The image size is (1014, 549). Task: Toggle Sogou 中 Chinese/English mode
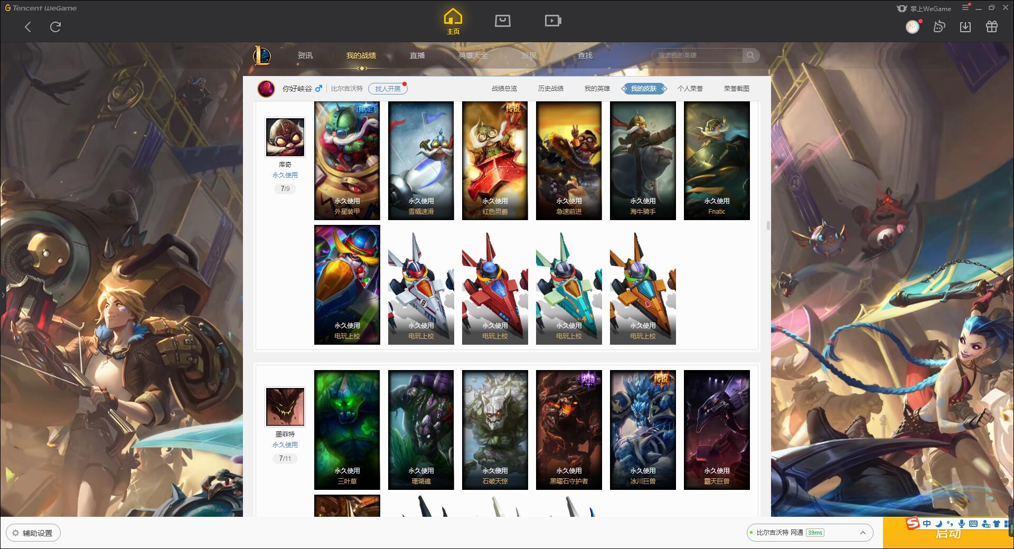coord(927,524)
